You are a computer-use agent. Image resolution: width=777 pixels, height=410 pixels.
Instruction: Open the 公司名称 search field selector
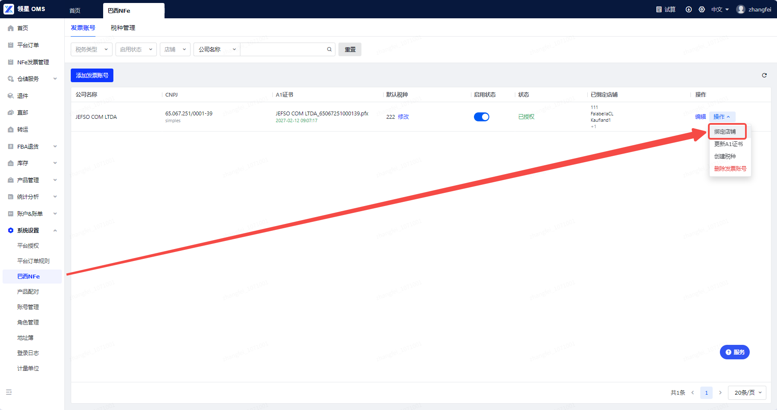tap(217, 49)
